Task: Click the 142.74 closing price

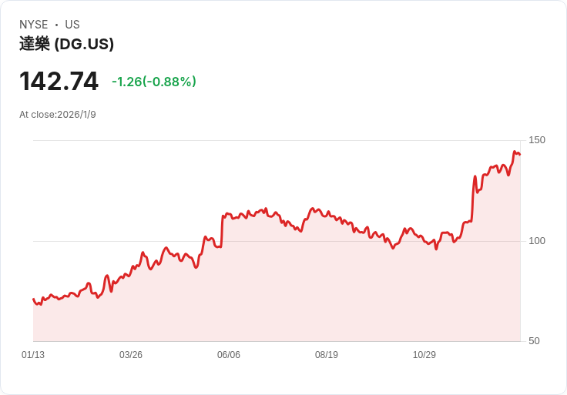Action: (x=59, y=82)
